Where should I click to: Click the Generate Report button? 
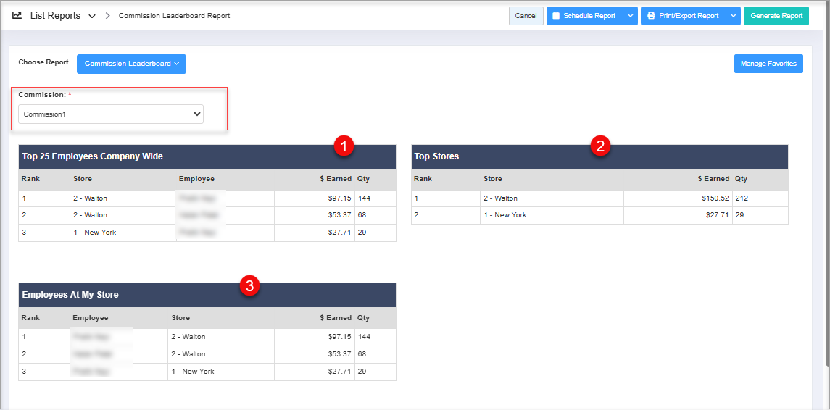pyautogui.click(x=776, y=16)
